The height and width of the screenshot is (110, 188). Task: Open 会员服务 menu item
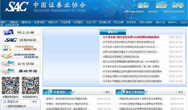pos(78,22)
